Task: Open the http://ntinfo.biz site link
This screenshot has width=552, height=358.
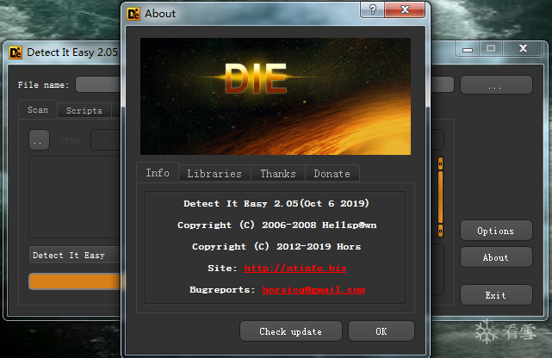Action: 295,268
